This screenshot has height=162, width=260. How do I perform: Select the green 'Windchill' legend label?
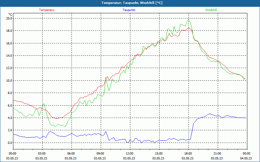click(x=211, y=10)
